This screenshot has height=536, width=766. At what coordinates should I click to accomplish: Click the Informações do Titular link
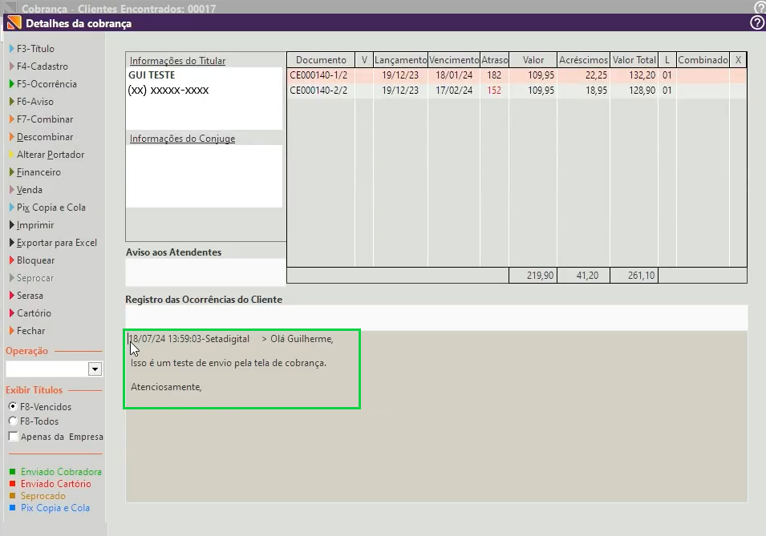[x=177, y=61]
